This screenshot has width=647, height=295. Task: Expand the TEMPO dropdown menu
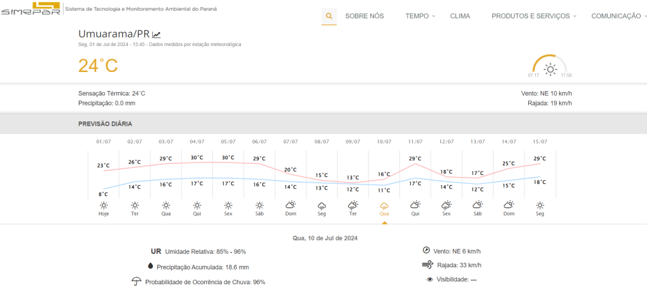pyautogui.click(x=420, y=16)
